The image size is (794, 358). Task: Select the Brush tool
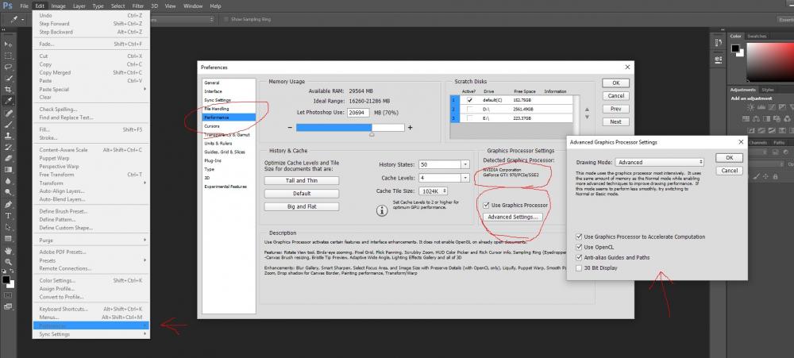pyautogui.click(x=8, y=124)
